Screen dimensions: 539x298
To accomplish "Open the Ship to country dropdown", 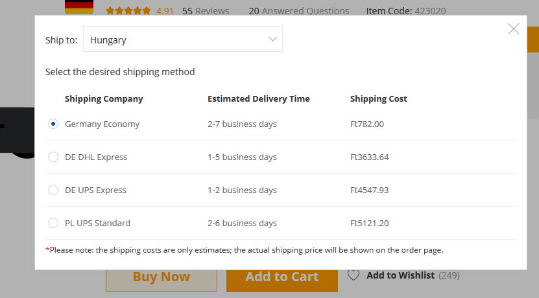I will tap(182, 39).
